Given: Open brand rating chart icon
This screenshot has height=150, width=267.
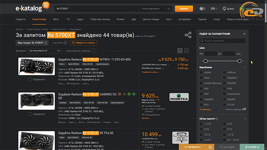Looking at the screenshot, I should click(x=244, y=109).
